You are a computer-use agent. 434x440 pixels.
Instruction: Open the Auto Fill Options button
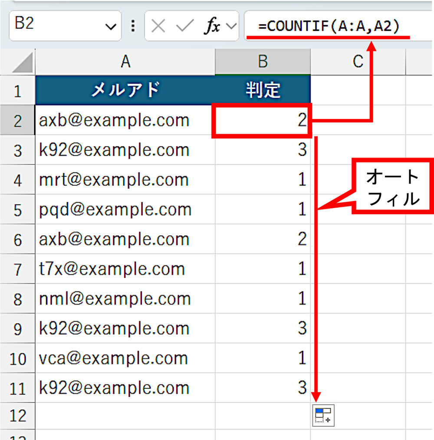(x=323, y=415)
